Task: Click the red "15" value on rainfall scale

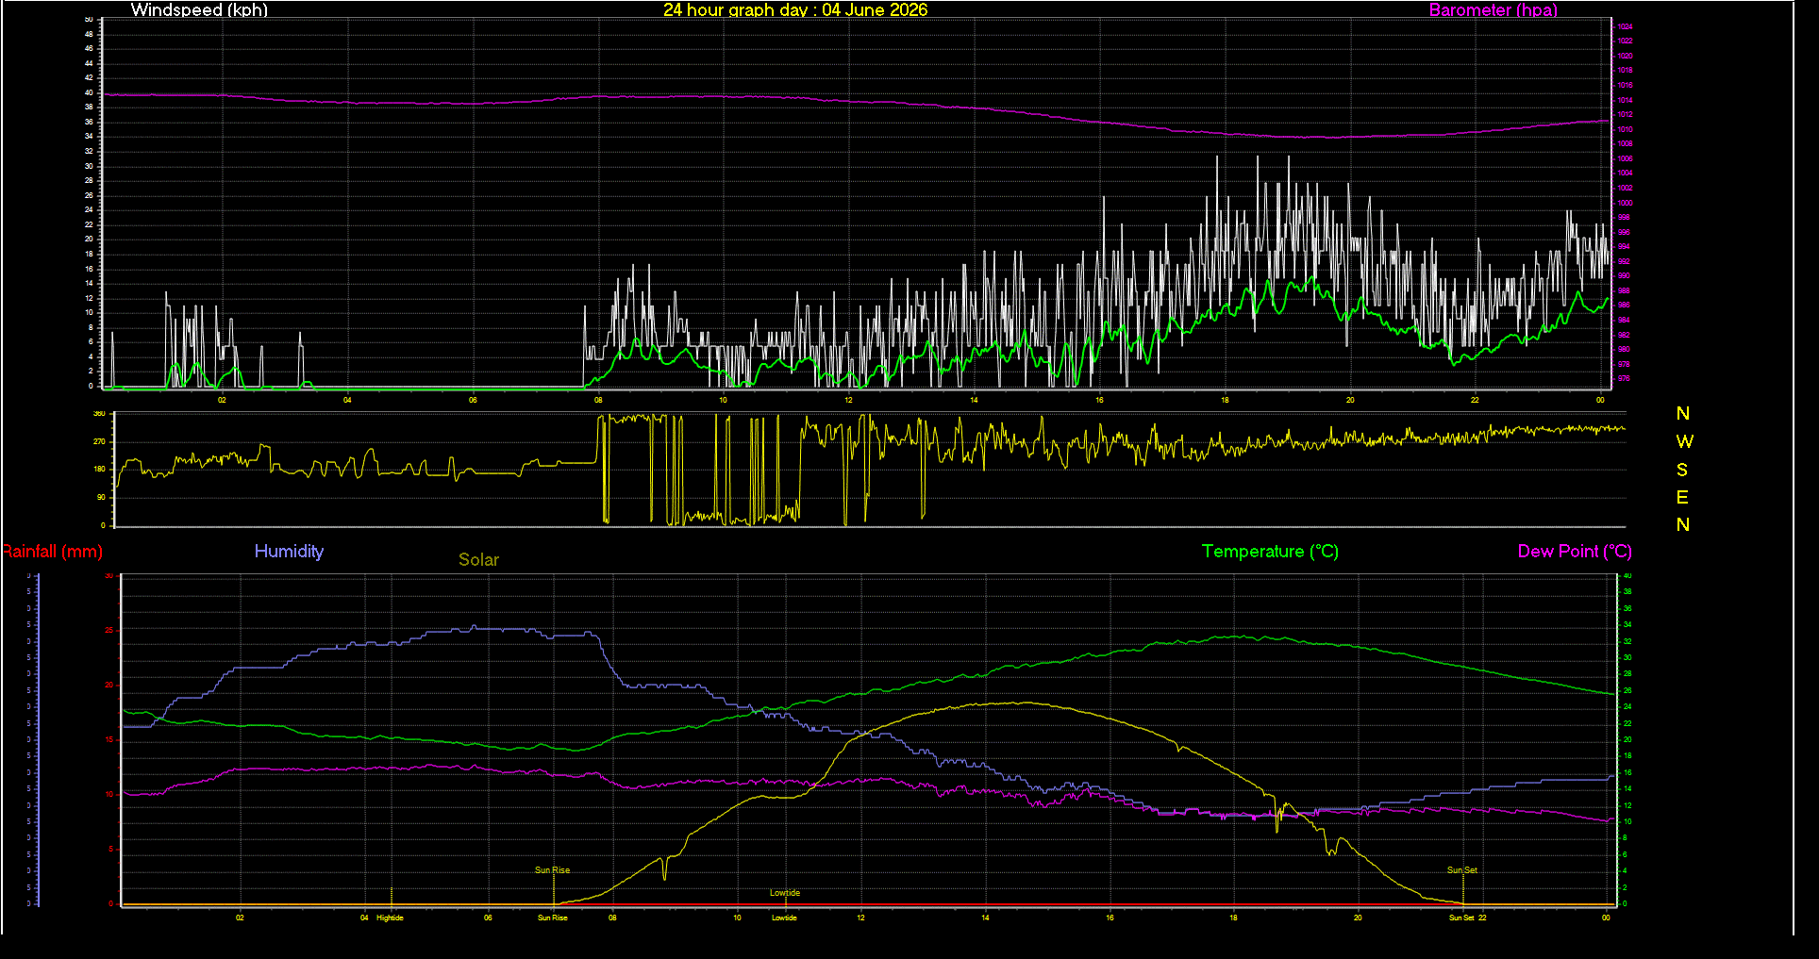Action: point(108,739)
